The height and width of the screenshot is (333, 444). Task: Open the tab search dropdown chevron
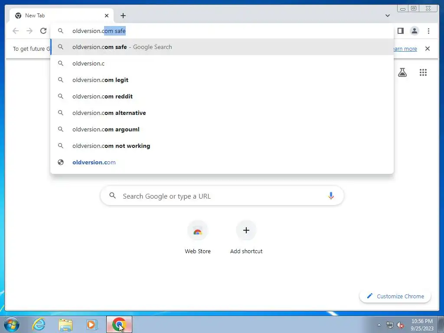(x=388, y=16)
